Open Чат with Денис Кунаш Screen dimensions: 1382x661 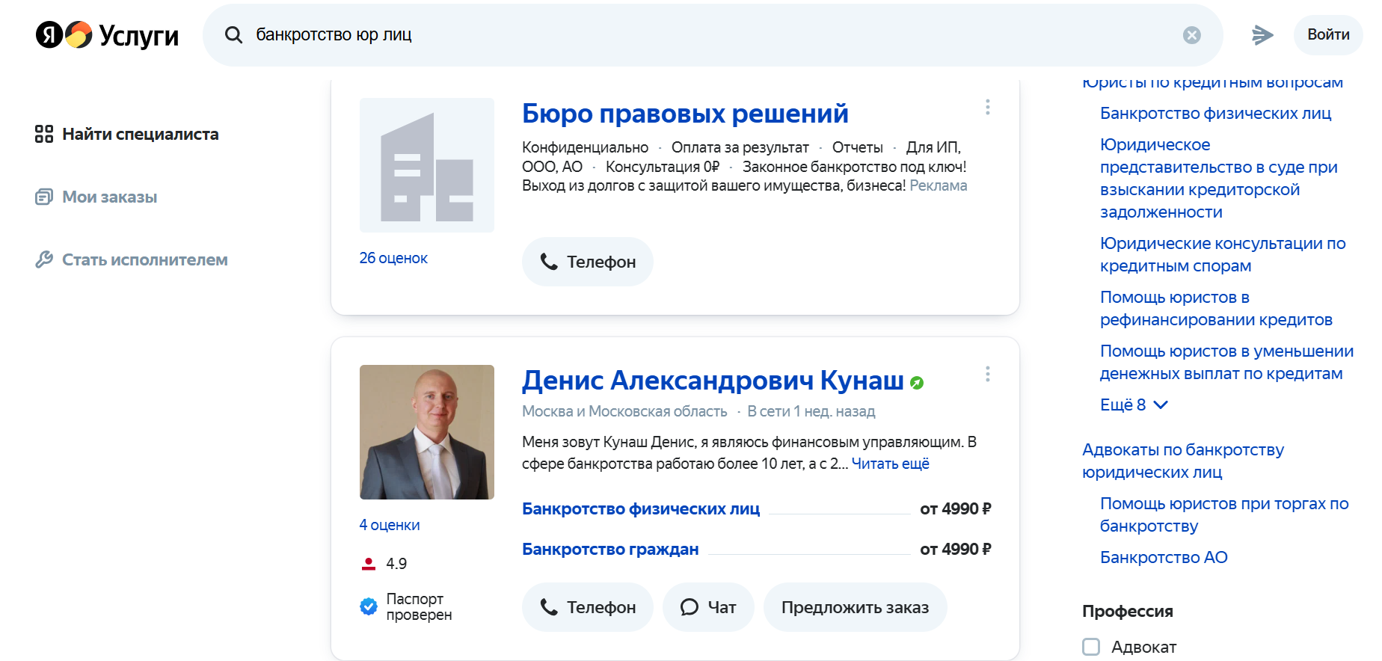point(707,607)
